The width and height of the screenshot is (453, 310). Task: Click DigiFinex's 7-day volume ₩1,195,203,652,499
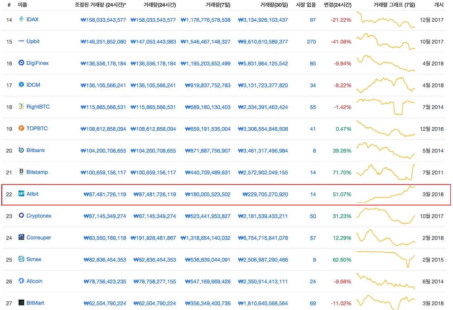[205, 63]
